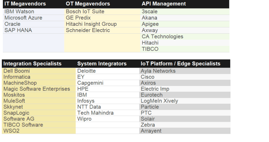Click the CA Technologies entry
The image size is (269, 142).
click(162, 37)
